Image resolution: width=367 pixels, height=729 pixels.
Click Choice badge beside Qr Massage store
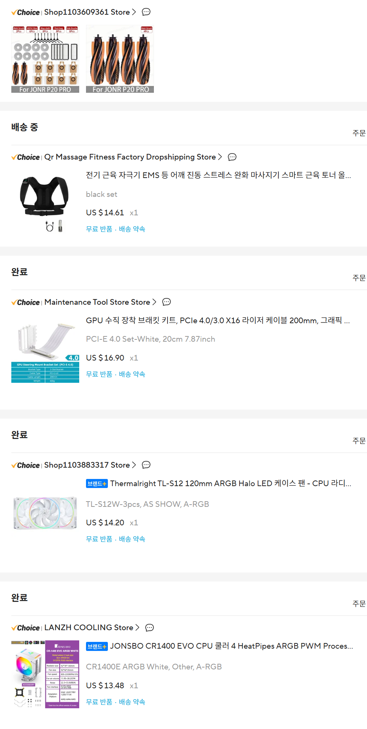coord(26,157)
